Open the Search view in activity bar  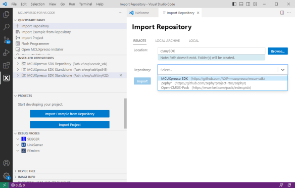tap(6, 27)
